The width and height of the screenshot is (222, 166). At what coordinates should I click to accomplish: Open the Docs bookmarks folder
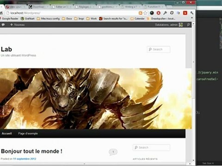pyautogui.click(x=67, y=18)
